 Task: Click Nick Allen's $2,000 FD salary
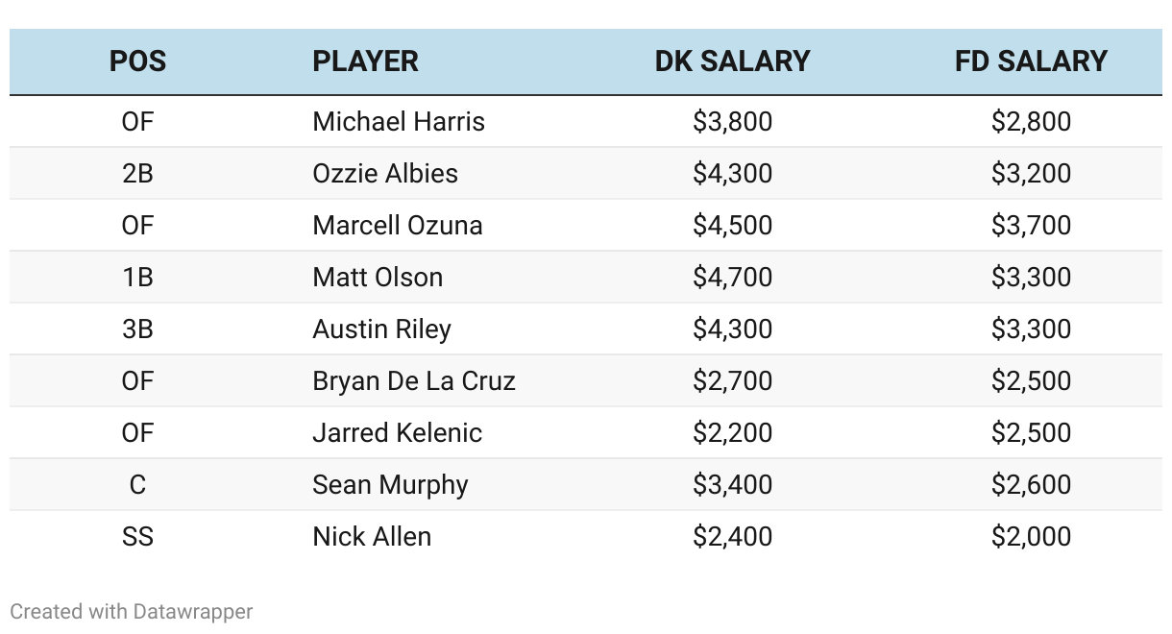tap(1031, 536)
